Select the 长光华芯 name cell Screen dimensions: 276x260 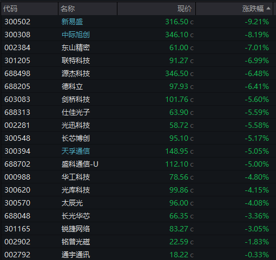pyautogui.click(x=76, y=216)
